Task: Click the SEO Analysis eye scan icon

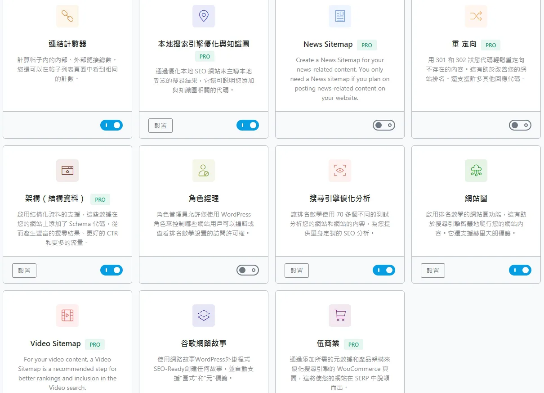Action: pos(340,171)
